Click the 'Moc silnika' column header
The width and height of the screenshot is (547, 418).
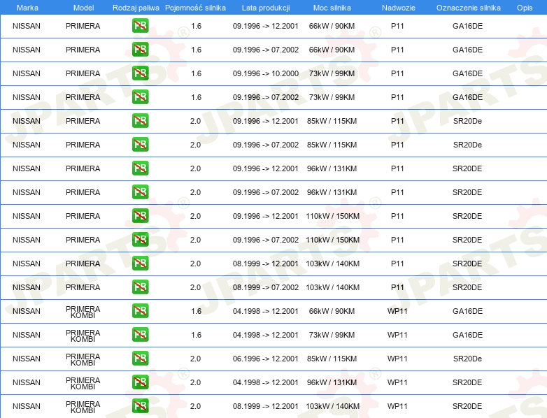point(332,8)
